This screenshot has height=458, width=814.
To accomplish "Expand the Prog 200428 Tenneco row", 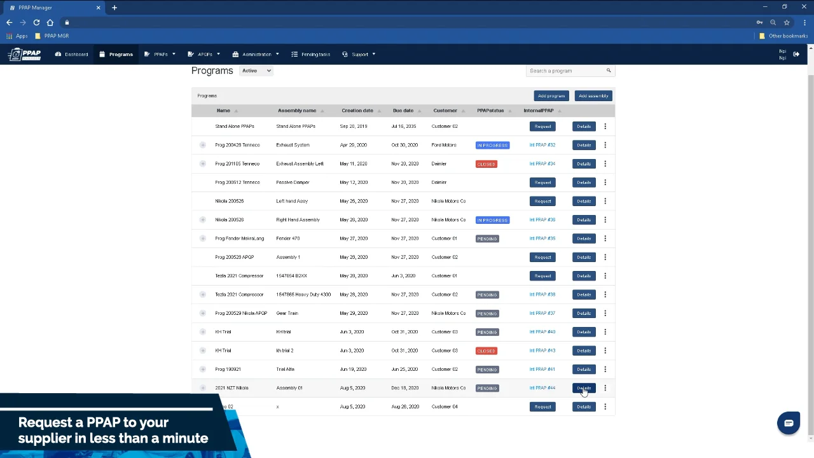I will pyautogui.click(x=203, y=145).
